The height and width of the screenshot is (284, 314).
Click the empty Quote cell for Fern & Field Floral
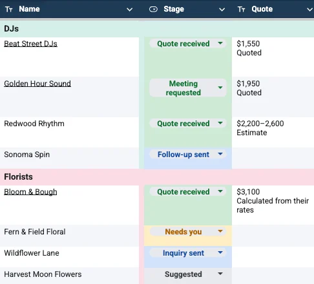tap(273, 236)
